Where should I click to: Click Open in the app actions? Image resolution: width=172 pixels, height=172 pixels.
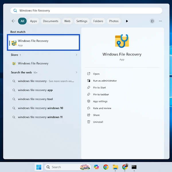pos(96,74)
